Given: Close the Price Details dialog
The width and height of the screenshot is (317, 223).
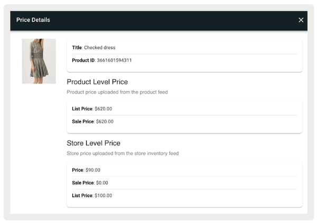Looking at the screenshot, I should (x=301, y=20).
